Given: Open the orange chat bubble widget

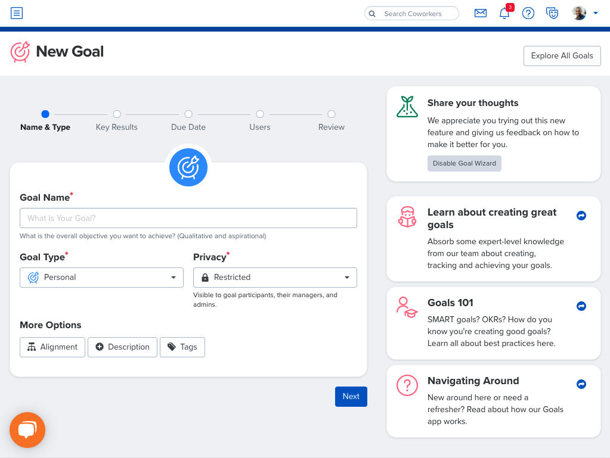Looking at the screenshot, I should pyautogui.click(x=27, y=430).
